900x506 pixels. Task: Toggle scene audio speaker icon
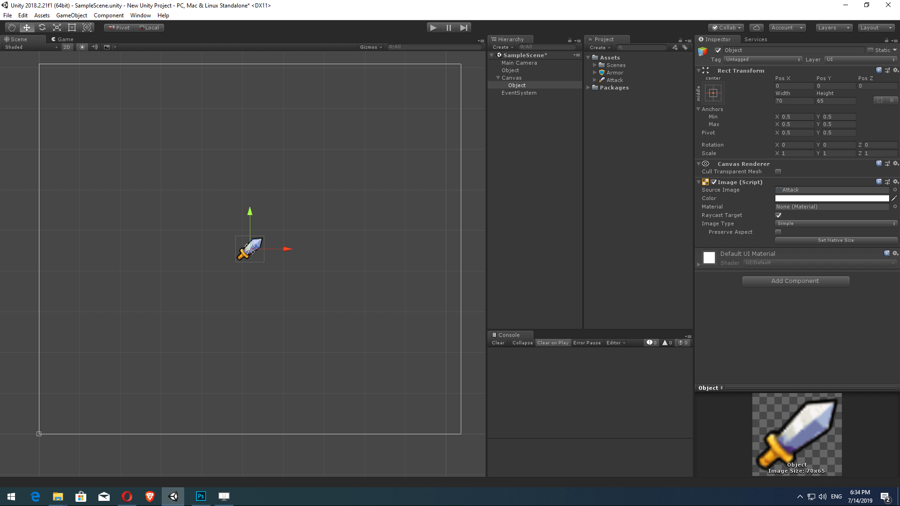pos(95,47)
